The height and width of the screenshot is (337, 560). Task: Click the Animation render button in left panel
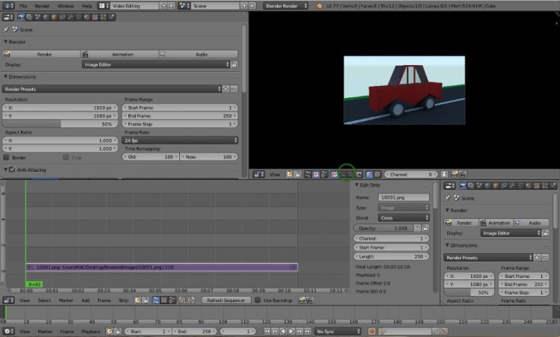(x=122, y=54)
